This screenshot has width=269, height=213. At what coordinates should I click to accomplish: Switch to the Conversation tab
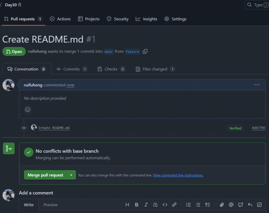pyautogui.click(x=27, y=69)
